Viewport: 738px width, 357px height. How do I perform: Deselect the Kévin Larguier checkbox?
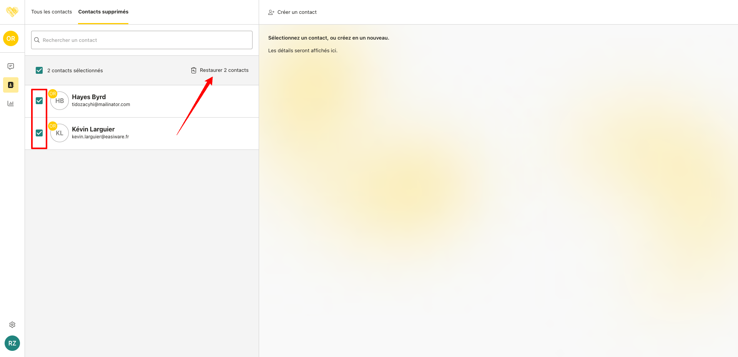[39, 133]
